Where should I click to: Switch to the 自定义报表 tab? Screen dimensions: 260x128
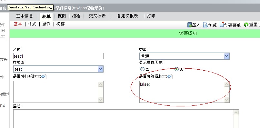127,16
